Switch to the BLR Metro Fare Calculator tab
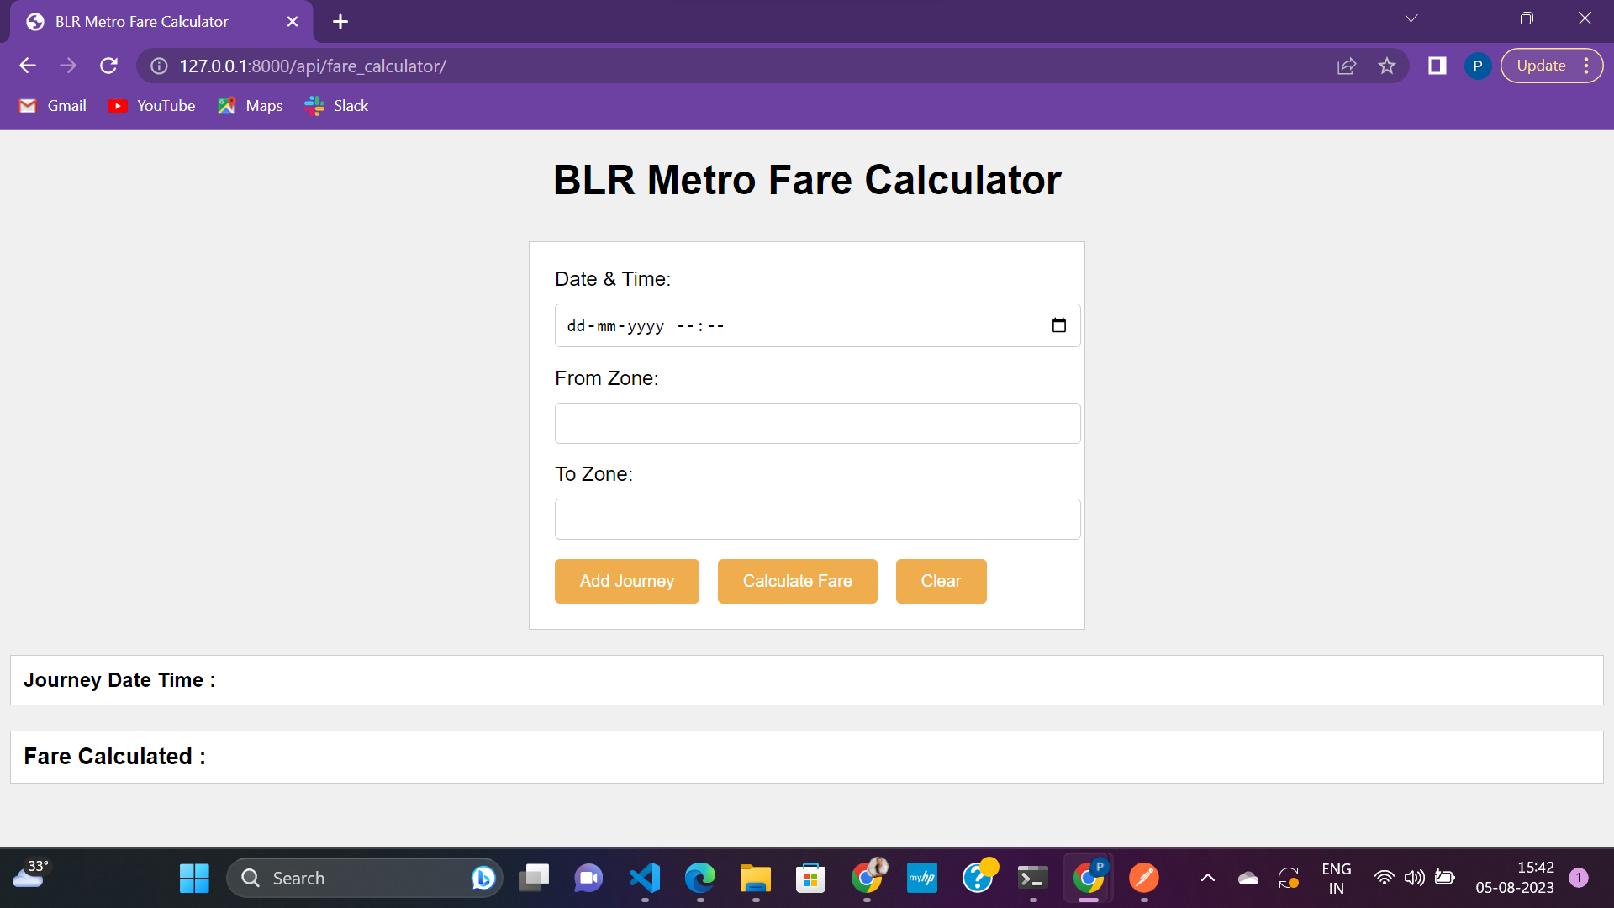The image size is (1614, 908). tap(141, 21)
